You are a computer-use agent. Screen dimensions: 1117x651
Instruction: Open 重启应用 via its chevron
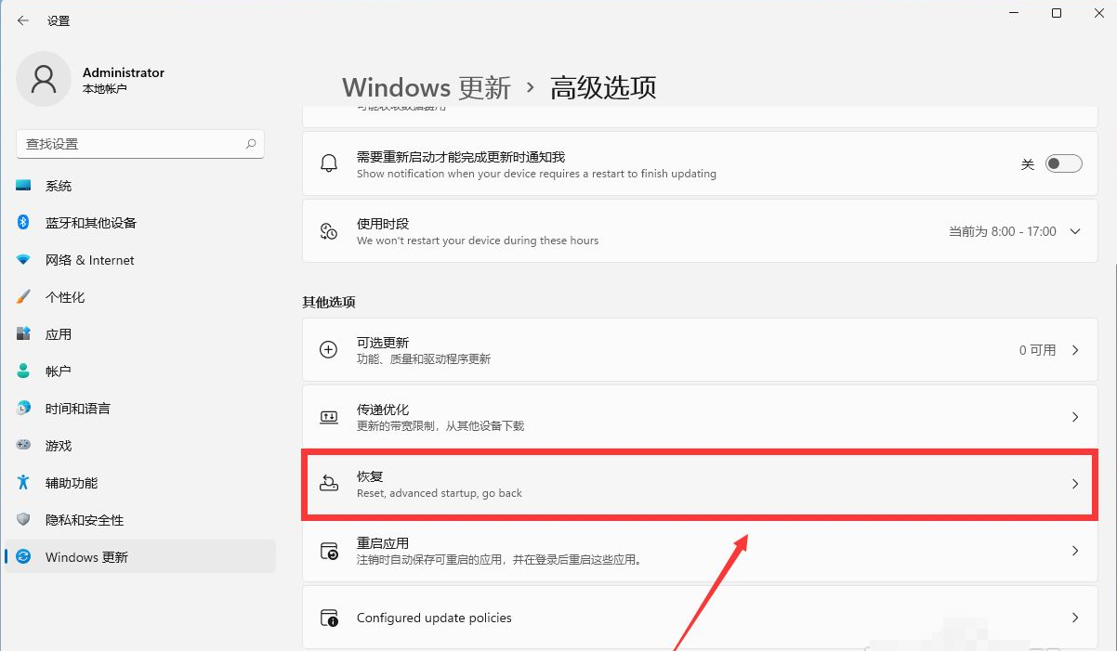click(x=1076, y=551)
